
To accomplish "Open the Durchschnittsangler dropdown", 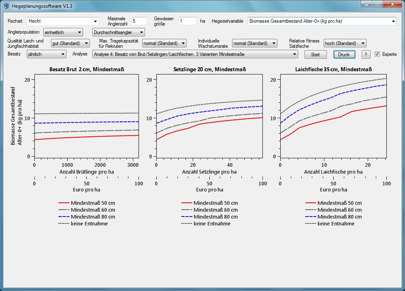I will click(x=119, y=32).
